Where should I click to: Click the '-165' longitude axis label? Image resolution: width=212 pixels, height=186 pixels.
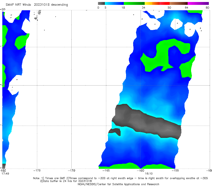point(106,171)
